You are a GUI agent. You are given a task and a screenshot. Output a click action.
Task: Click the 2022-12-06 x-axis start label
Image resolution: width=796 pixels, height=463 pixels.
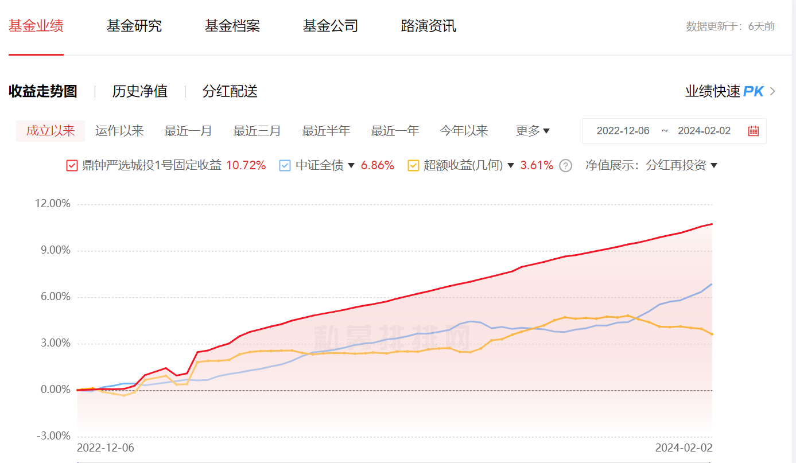[x=106, y=448]
